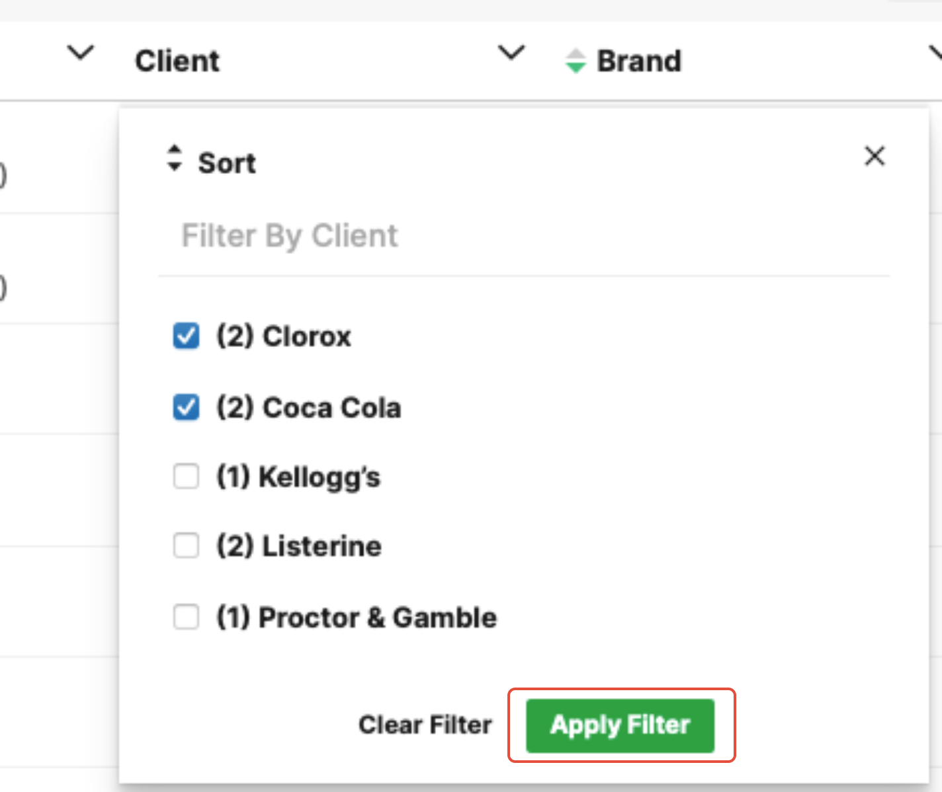Close the Client filter popup
This screenshot has height=792, width=942.
[x=875, y=157]
